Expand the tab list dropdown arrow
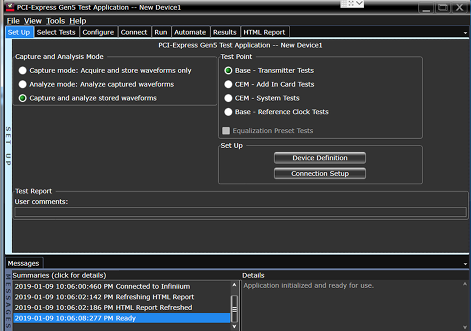Viewport: 471px width, 331px height. click(465, 33)
